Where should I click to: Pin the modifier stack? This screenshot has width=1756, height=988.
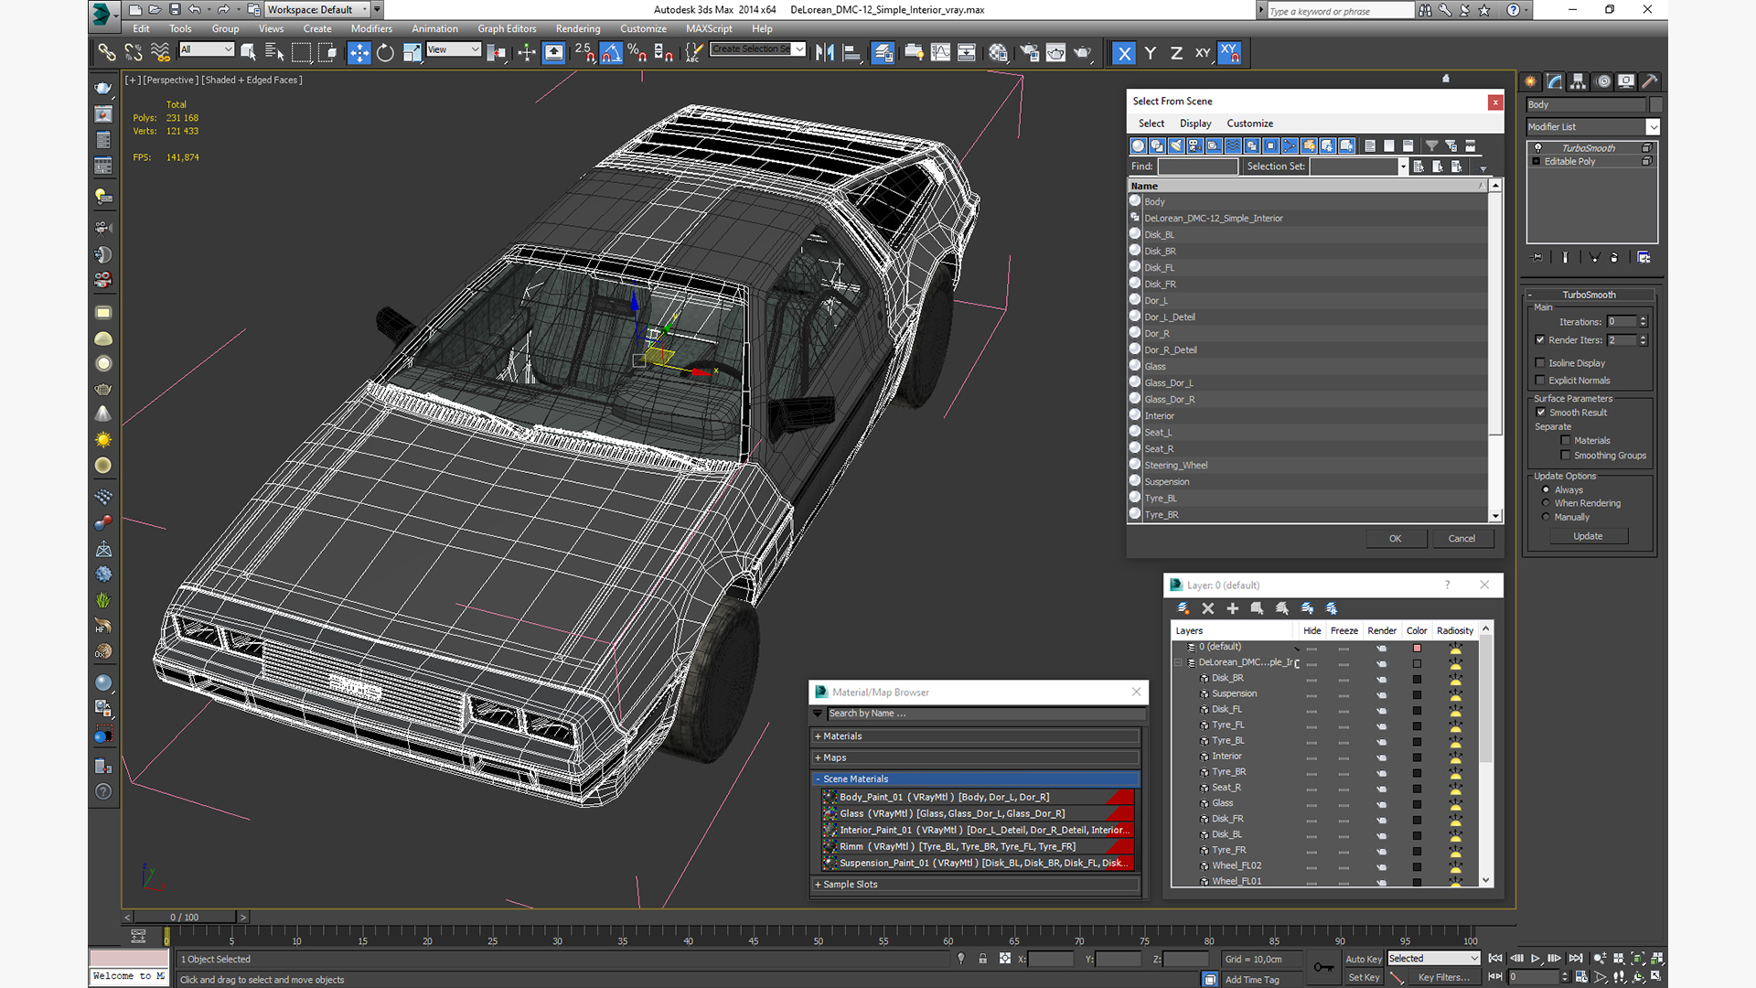point(1537,258)
